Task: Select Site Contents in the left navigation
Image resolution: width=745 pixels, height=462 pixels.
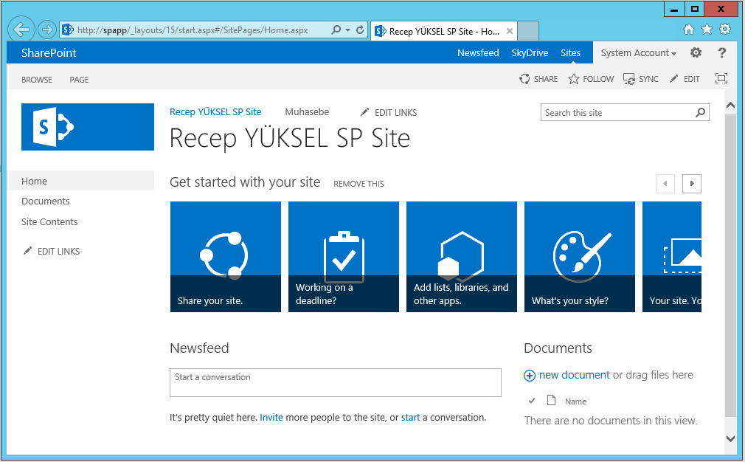Action: click(x=49, y=221)
